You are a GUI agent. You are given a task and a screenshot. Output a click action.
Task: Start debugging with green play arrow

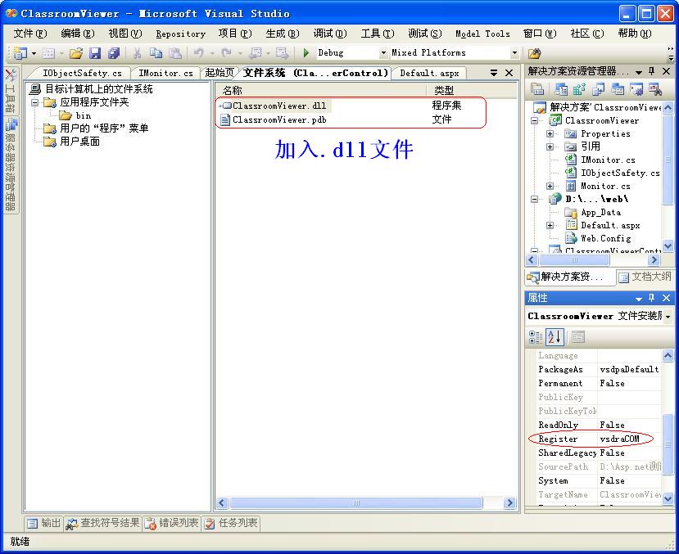(306, 53)
